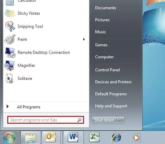
Task: Open Default Programs
Action: [x=111, y=94]
